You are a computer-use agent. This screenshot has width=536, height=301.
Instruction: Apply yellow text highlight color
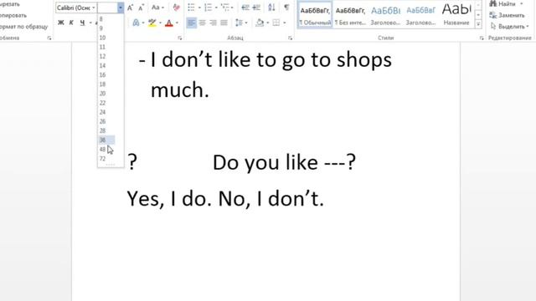tap(152, 23)
